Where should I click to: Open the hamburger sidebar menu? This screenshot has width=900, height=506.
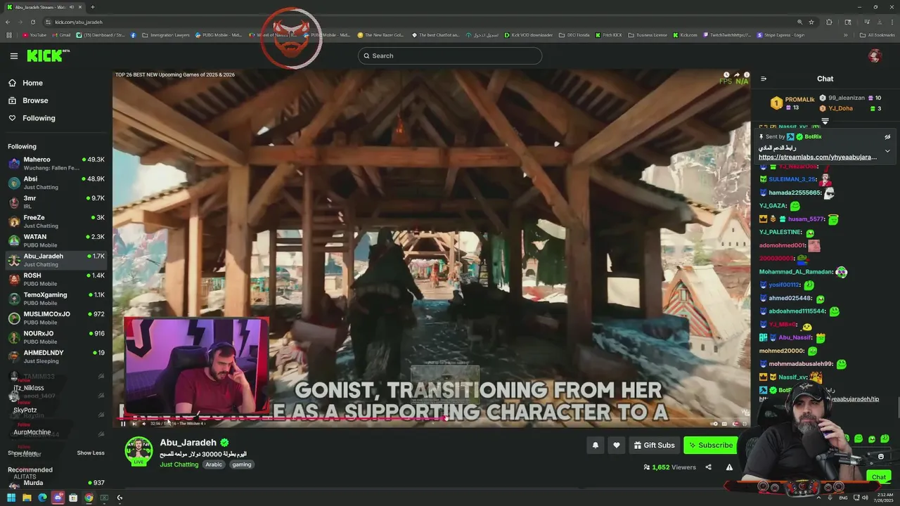(x=13, y=56)
